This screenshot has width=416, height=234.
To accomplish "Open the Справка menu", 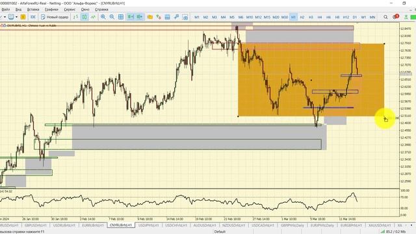I will tap(101, 9).
